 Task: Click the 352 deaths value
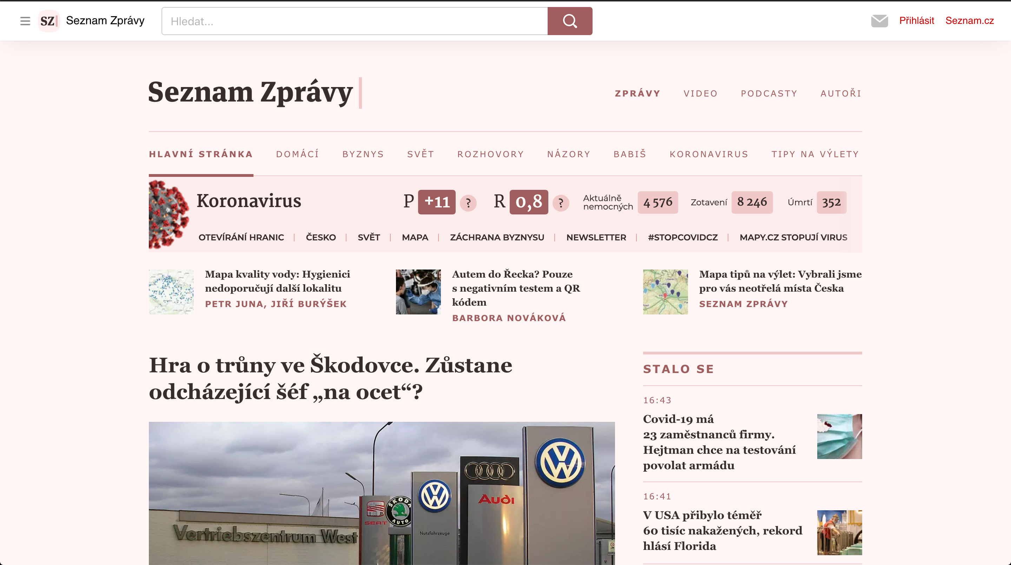click(831, 202)
